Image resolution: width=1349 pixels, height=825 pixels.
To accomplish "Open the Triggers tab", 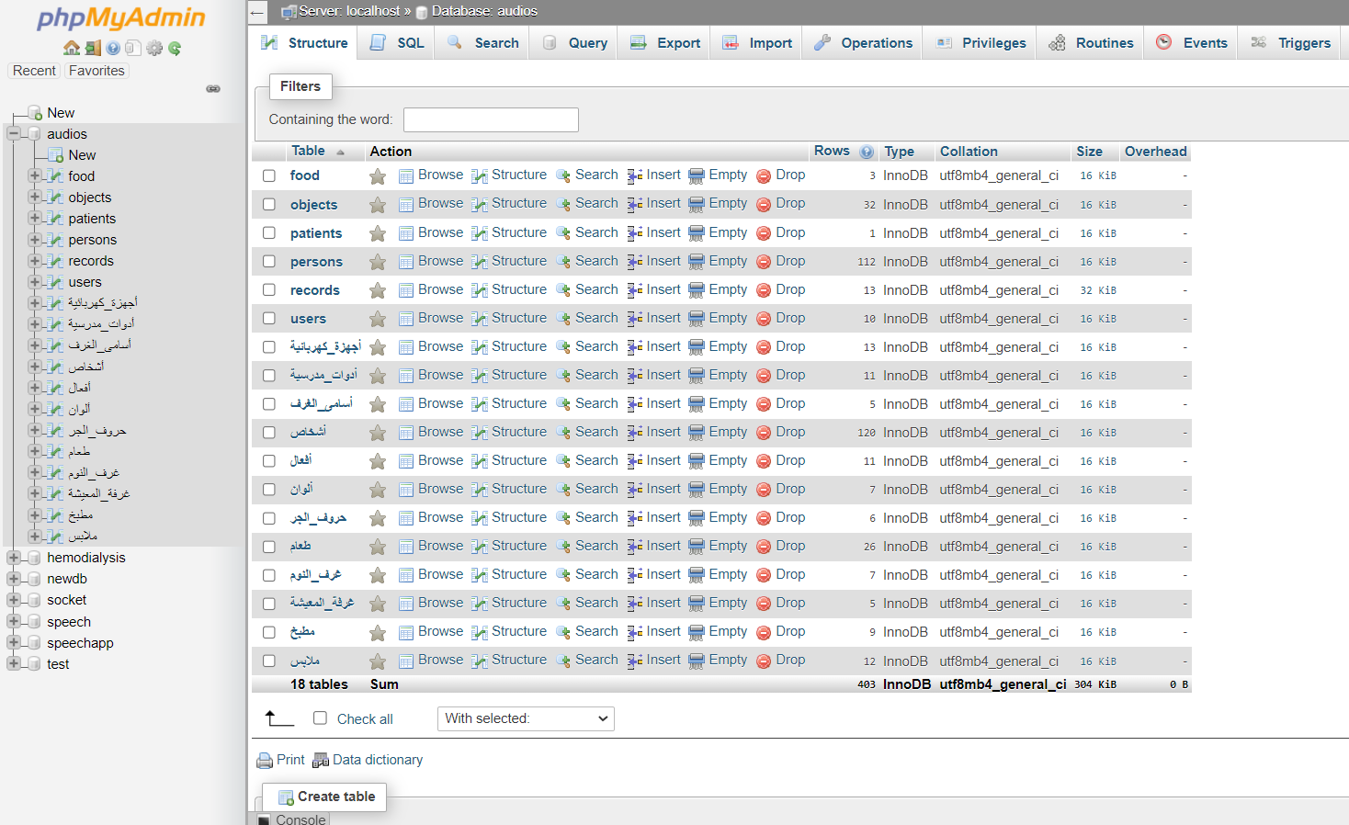I will click(1291, 43).
